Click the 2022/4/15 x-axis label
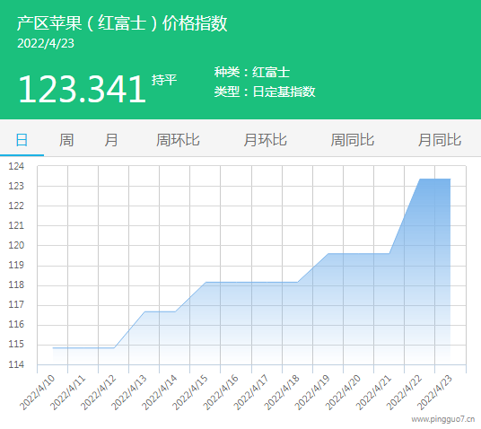Screen dimensions: 481x429 click(x=189, y=392)
